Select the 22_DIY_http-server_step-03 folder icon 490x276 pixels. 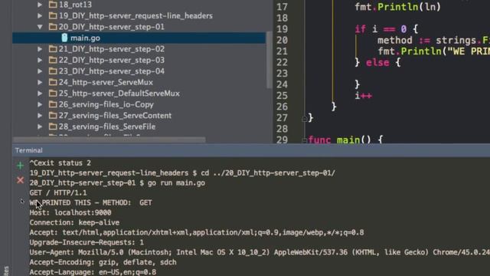click(x=53, y=60)
